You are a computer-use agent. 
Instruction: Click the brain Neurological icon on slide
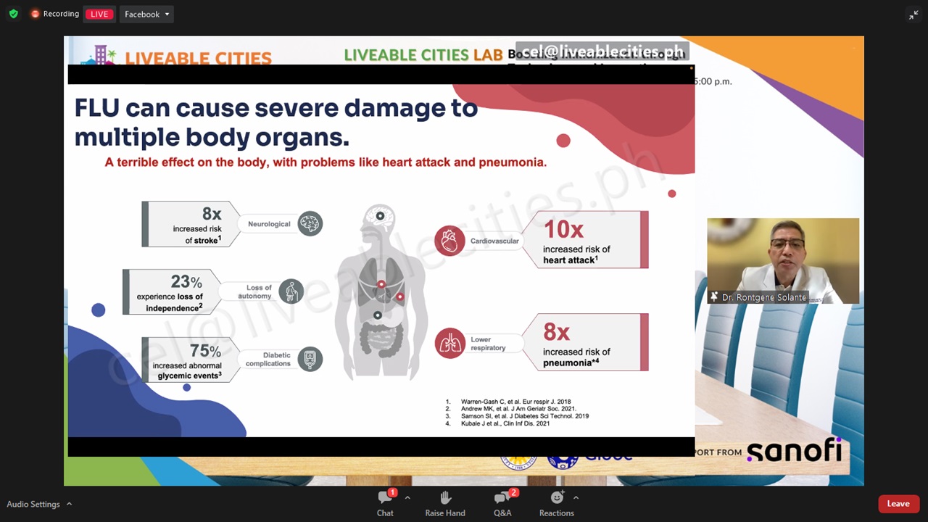pos(310,224)
